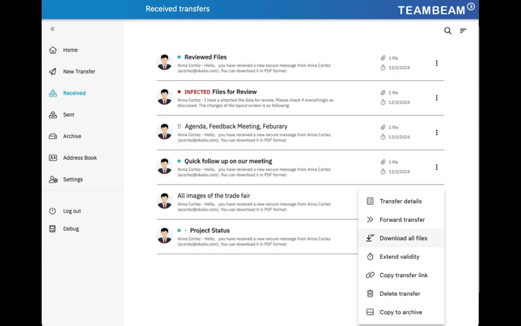
Task: Open New Transfer page
Action: tap(79, 72)
